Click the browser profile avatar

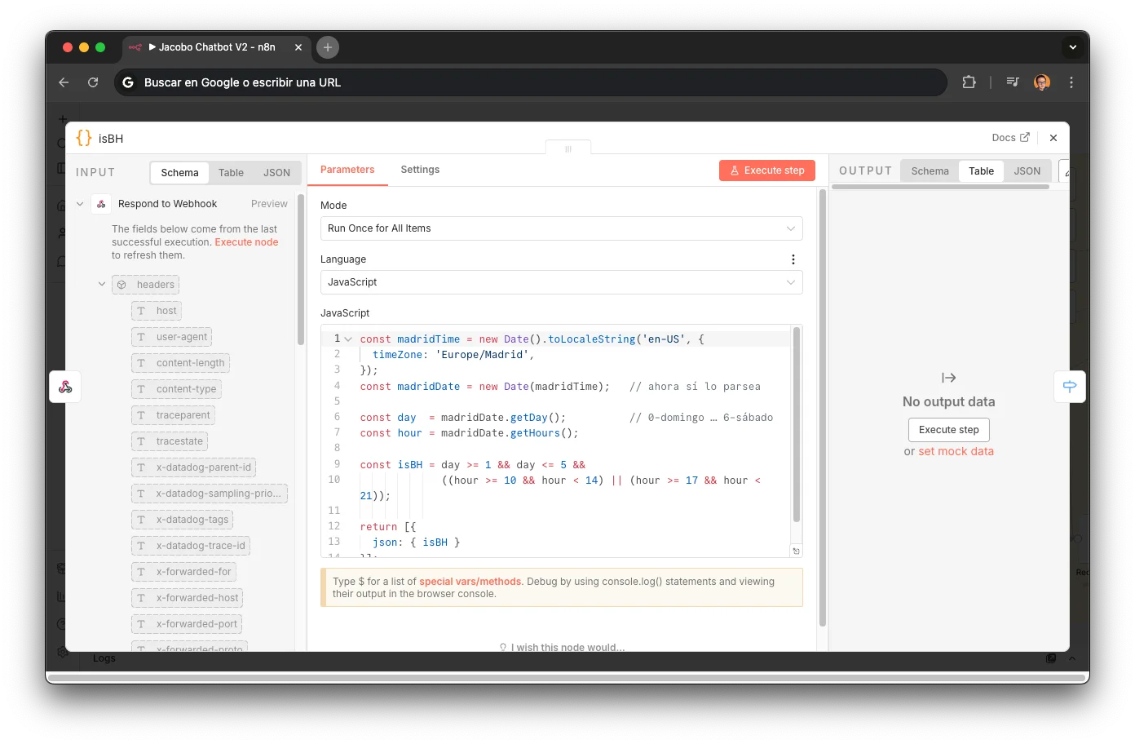[1041, 82]
